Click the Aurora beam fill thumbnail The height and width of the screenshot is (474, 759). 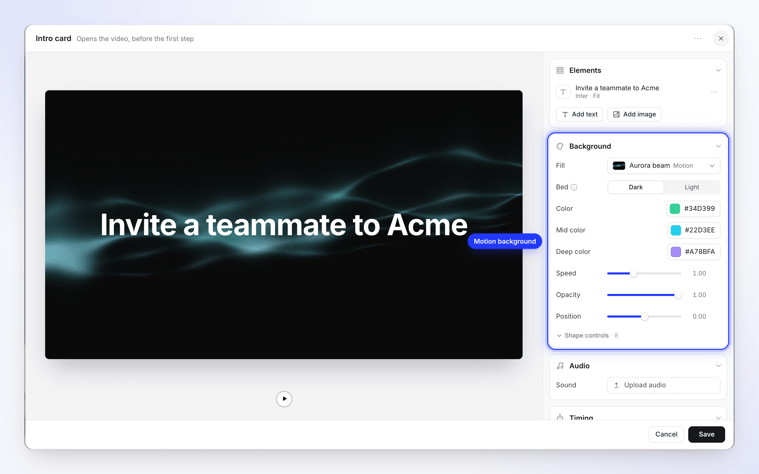[x=618, y=165]
